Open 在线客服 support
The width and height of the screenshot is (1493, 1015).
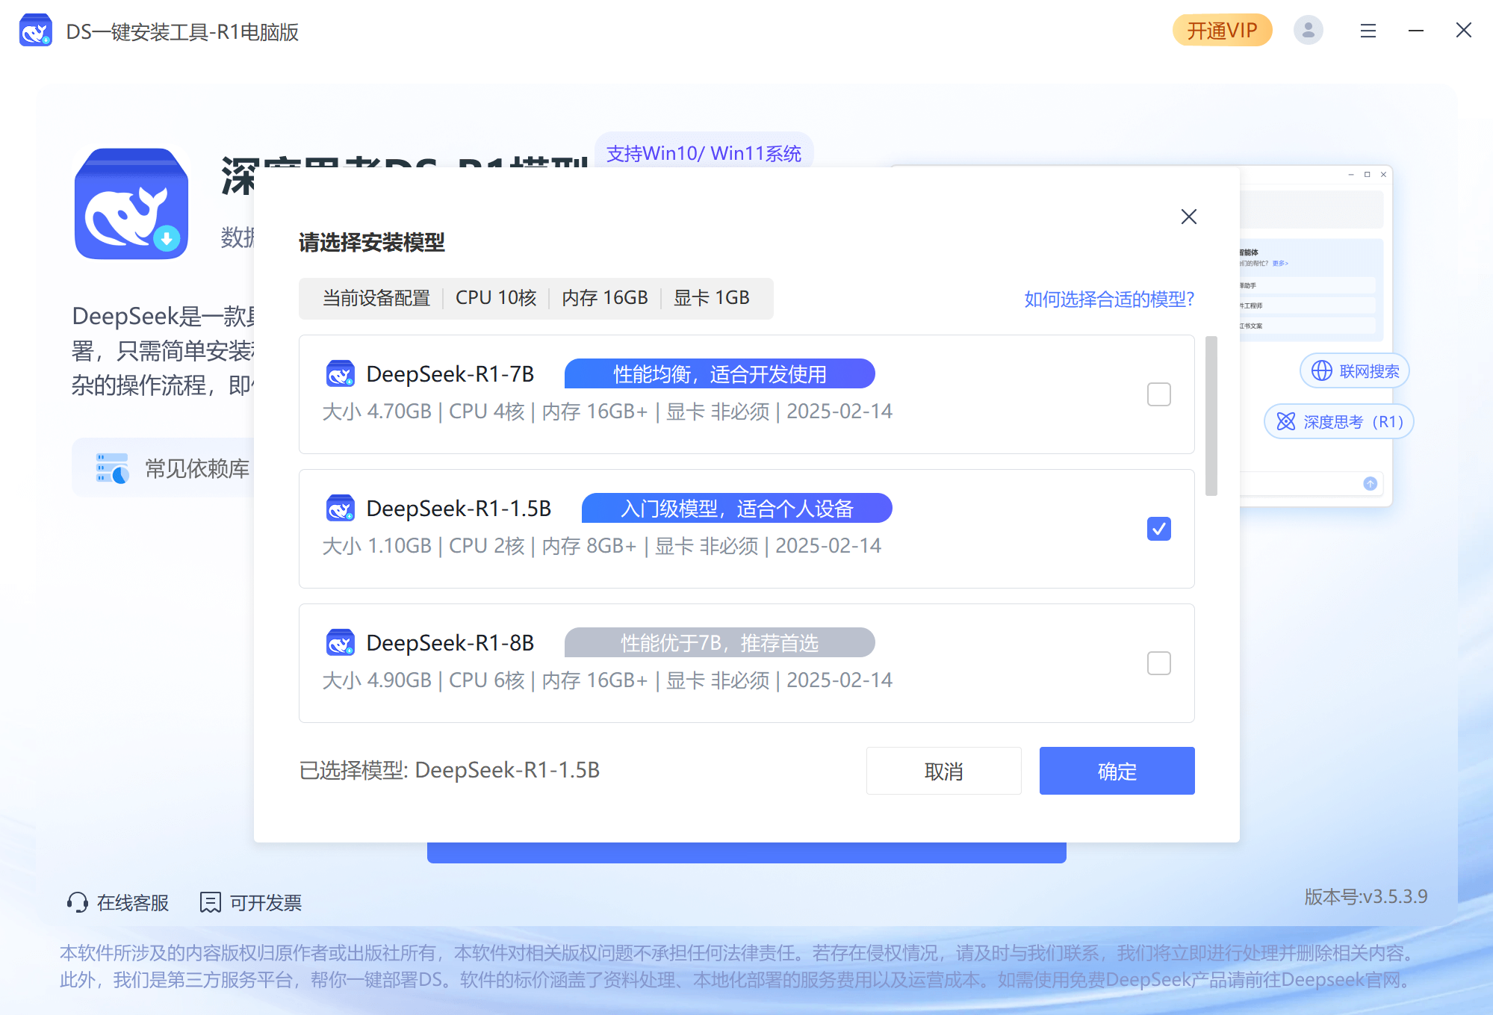(118, 903)
